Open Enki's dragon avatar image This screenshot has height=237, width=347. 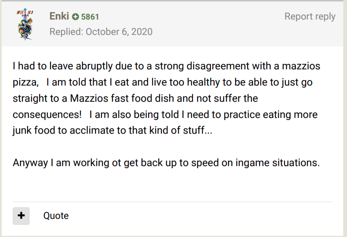pos(25,24)
